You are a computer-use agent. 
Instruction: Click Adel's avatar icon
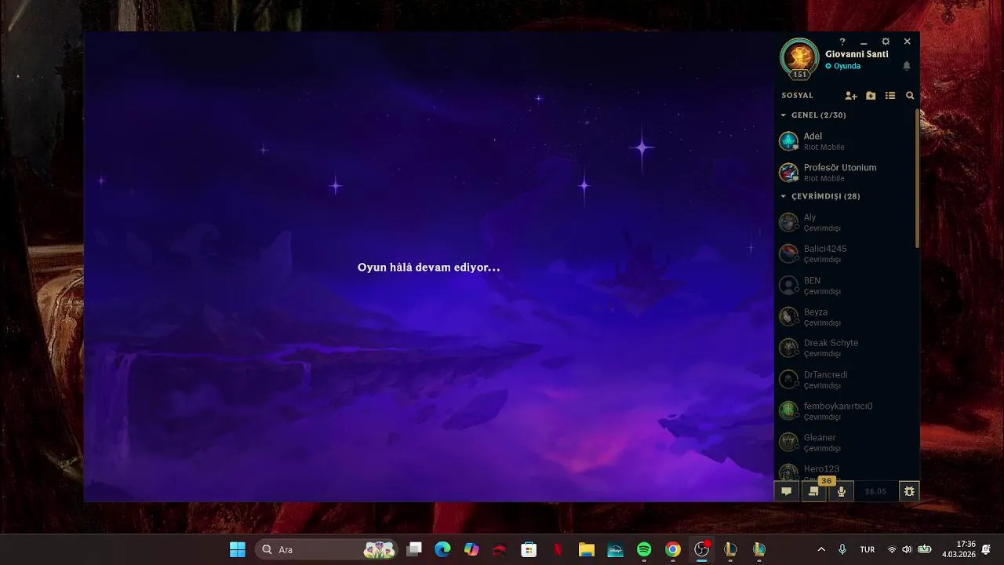pyautogui.click(x=788, y=141)
